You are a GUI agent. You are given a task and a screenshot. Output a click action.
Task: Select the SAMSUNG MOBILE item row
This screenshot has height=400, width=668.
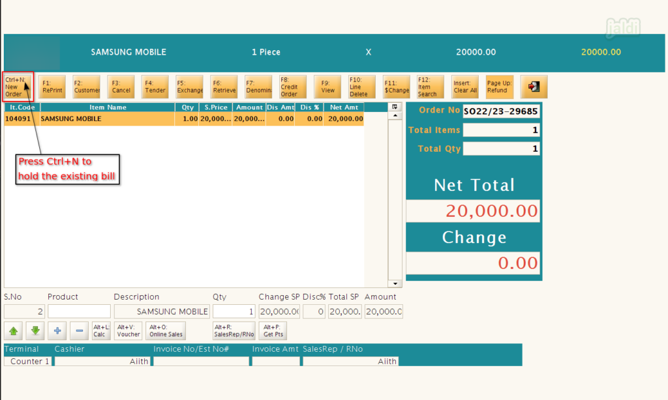(184, 119)
